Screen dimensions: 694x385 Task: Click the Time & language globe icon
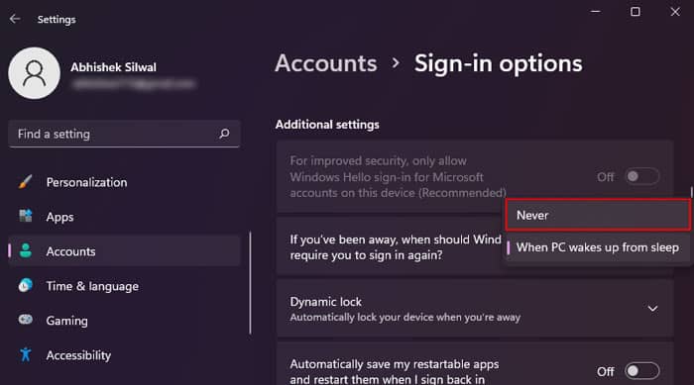[x=25, y=286]
